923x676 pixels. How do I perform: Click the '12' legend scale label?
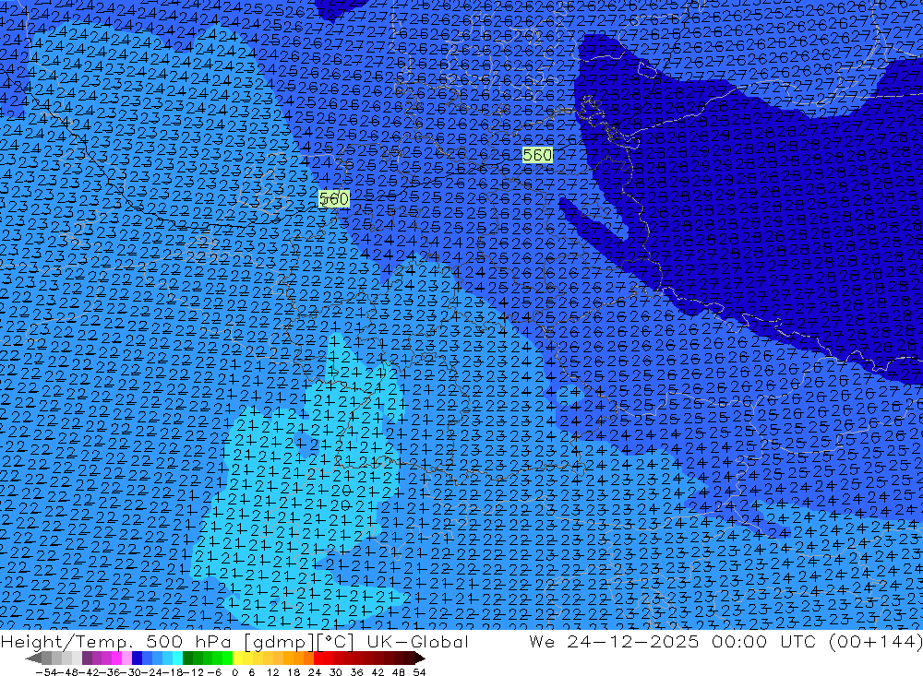[272, 672]
